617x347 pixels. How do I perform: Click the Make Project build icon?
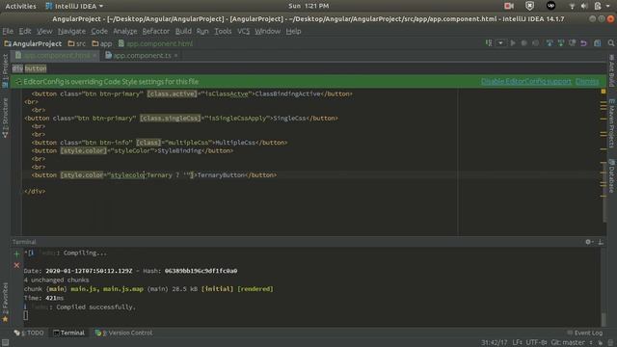pyautogui.click(x=489, y=42)
